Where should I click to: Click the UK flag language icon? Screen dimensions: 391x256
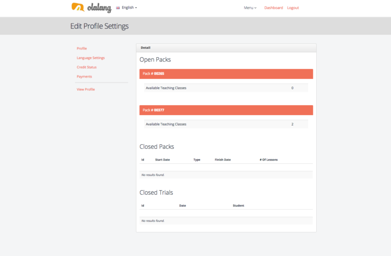pos(118,8)
